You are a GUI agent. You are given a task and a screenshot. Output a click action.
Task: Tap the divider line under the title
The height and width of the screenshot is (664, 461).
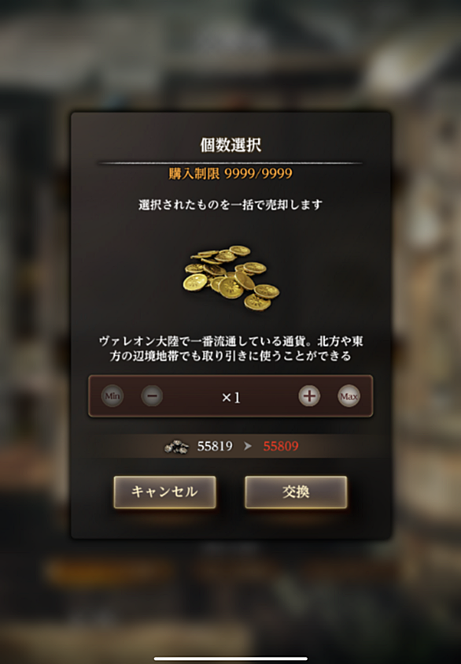230,162
